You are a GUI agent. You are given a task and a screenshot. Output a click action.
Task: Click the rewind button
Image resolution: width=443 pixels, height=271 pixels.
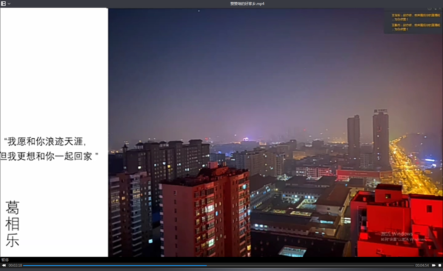click(x=4, y=265)
